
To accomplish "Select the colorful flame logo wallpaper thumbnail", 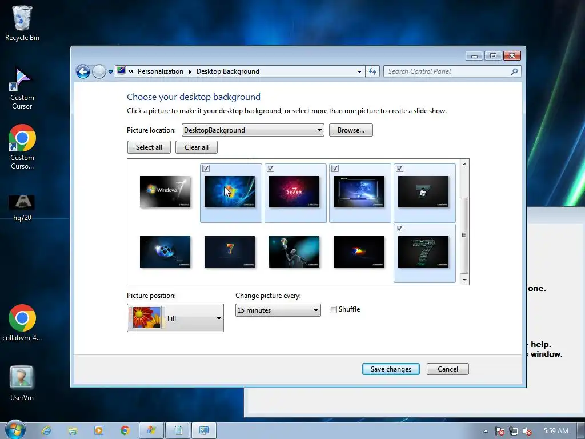I will pyautogui.click(x=359, y=252).
